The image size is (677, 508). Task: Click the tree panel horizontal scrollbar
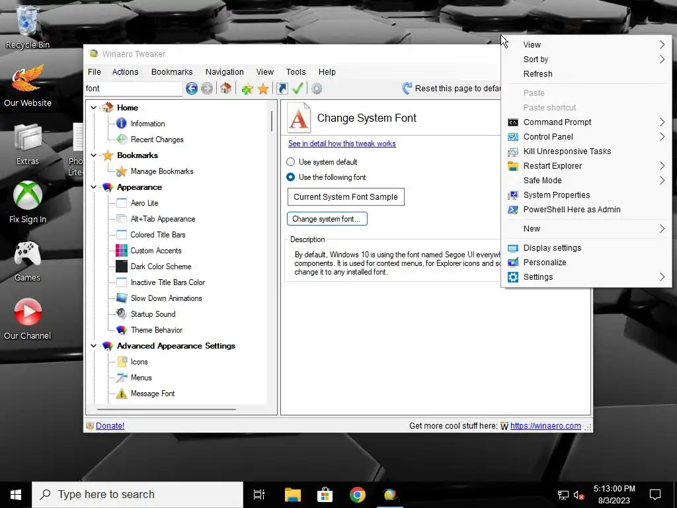(167, 409)
